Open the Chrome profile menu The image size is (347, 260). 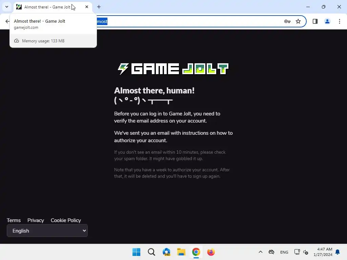[x=327, y=21]
